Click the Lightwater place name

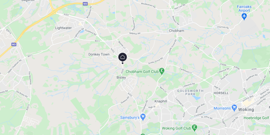[63, 28]
